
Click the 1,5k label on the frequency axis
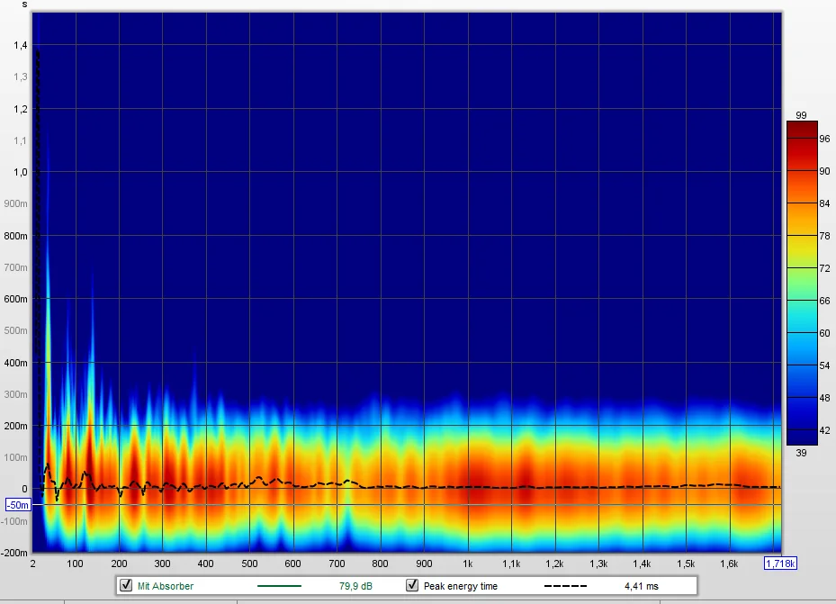pos(686,563)
